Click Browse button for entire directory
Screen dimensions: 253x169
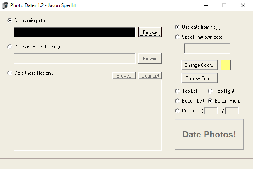(150, 59)
